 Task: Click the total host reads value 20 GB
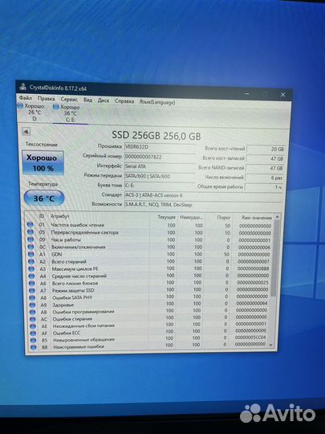point(266,149)
